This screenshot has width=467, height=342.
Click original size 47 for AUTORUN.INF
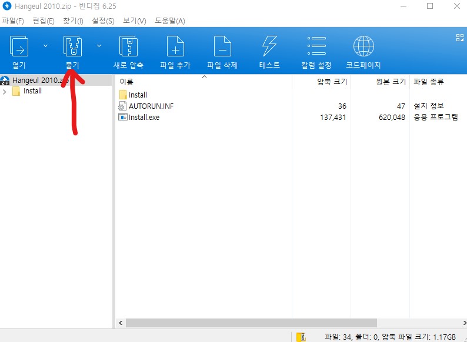(x=401, y=106)
